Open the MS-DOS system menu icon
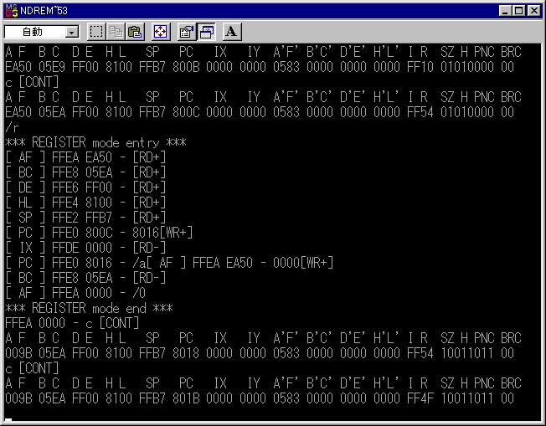Viewport: 546px width, 426px height. coord(12,11)
